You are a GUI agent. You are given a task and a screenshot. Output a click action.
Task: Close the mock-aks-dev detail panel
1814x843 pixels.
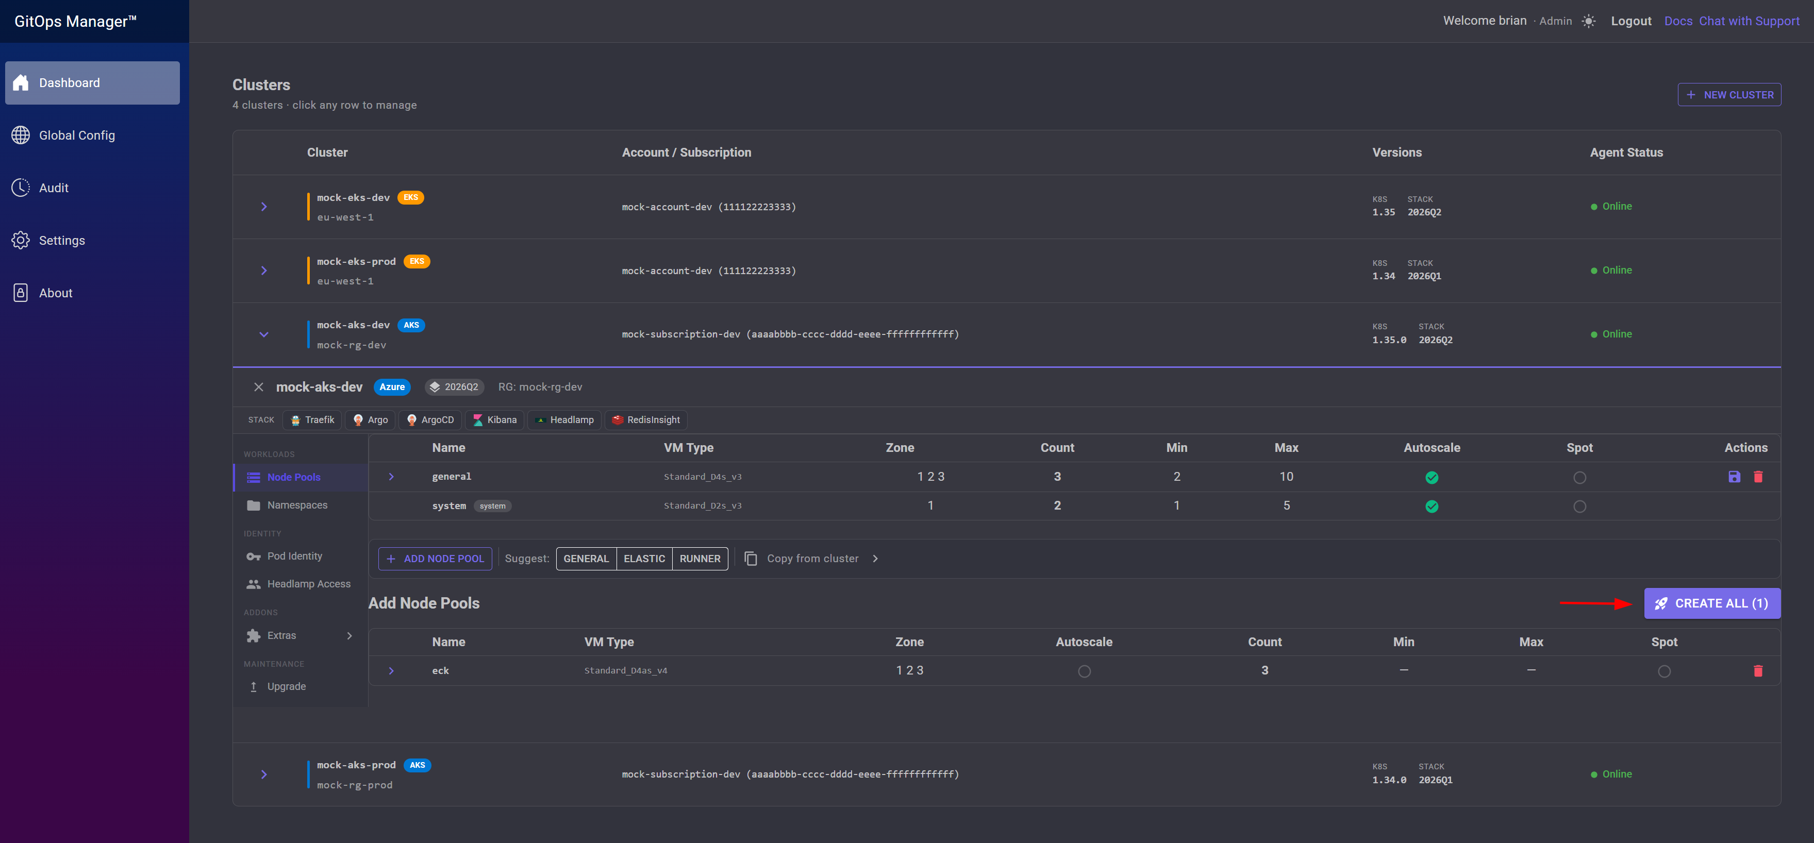[x=258, y=387]
